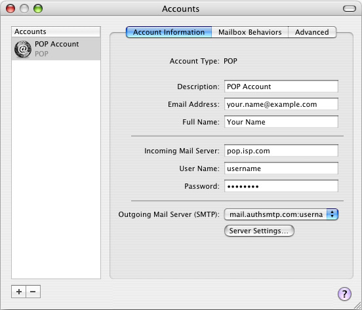Screen dimensions: 362x310
Task: Open the Advanced tab
Action: tap(312, 32)
